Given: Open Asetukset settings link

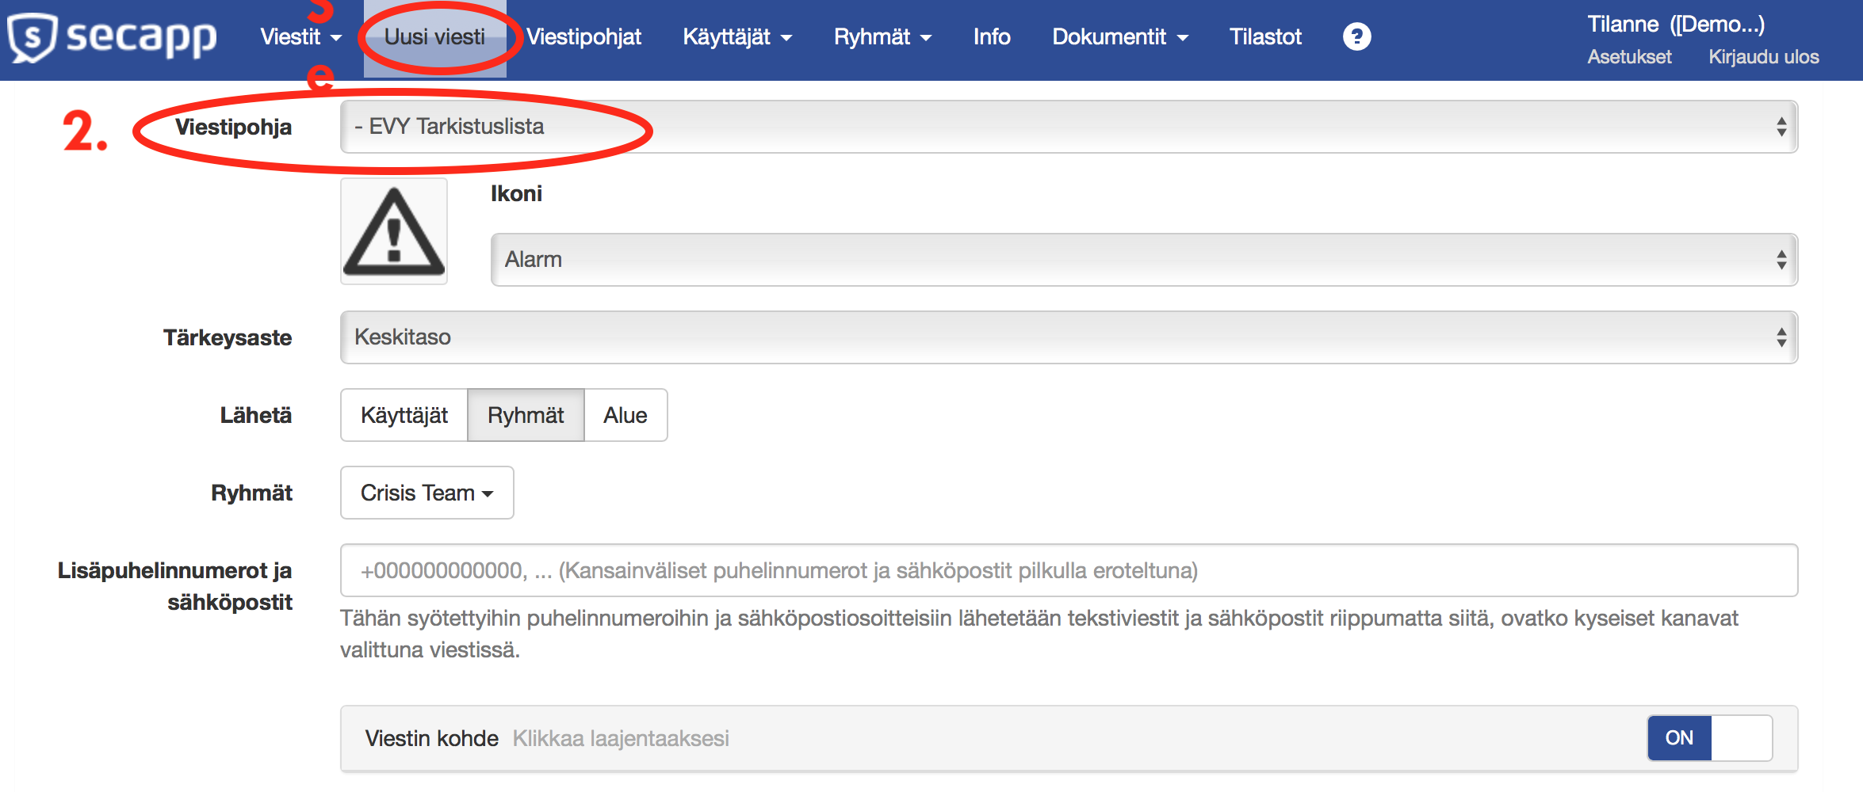Looking at the screenshot, I should pyautogui.click(x=1629, y=57).
